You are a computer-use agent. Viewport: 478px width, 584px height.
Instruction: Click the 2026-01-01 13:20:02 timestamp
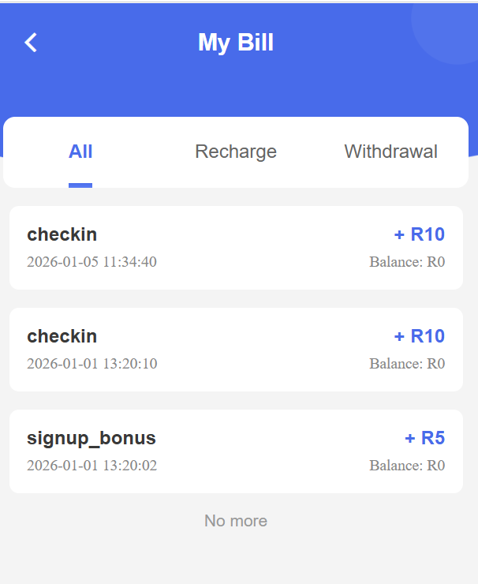tap(91, 466)
